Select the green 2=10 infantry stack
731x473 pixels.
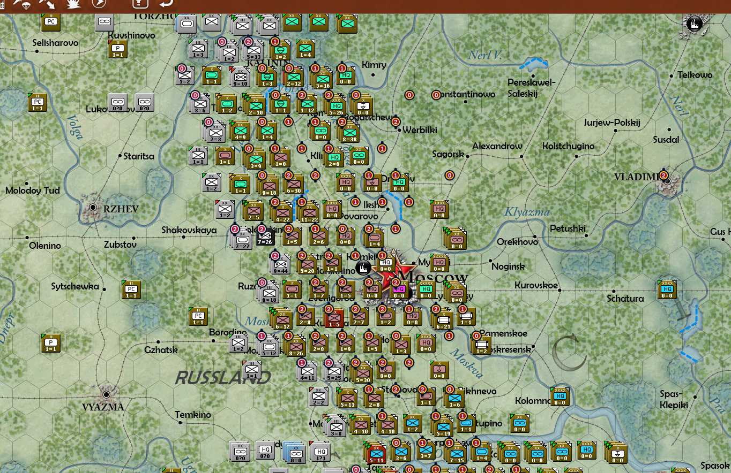pyautogui.click(x=255, y=106)
